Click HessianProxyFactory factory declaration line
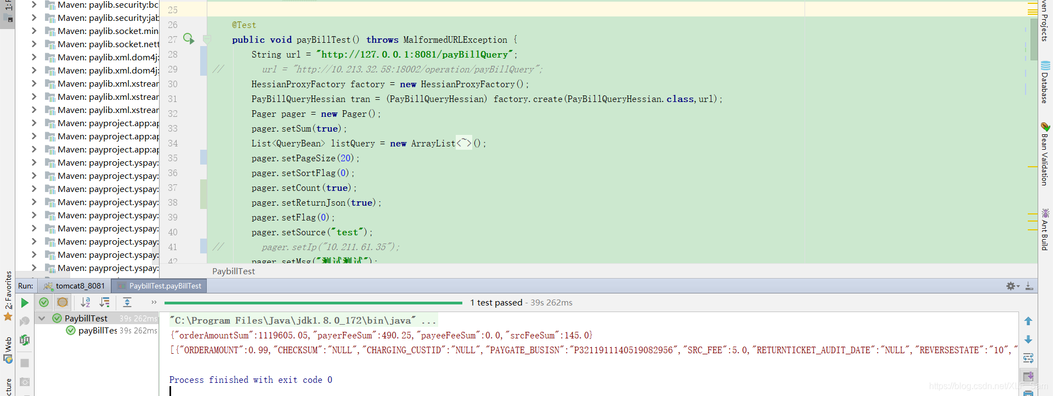The width and height of the screenshot is (1053, 396). coord(390,84)
